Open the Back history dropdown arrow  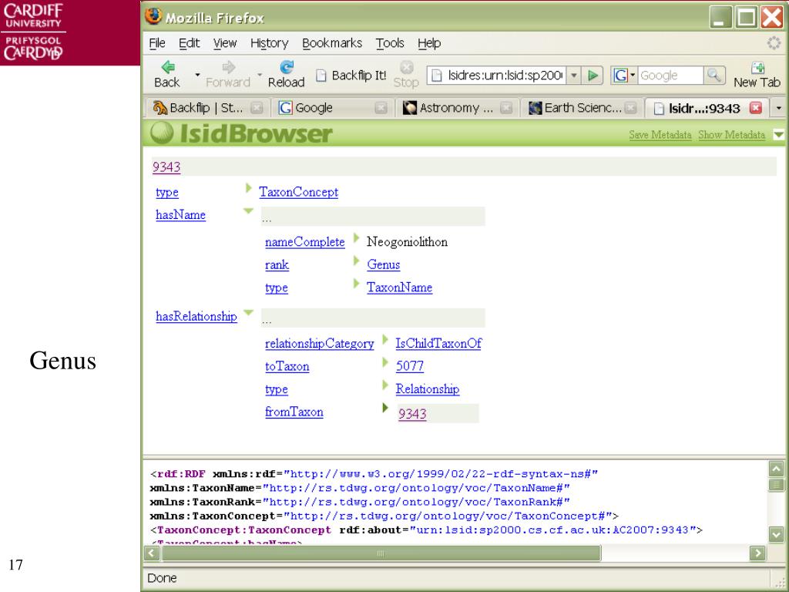pos(197,75)
